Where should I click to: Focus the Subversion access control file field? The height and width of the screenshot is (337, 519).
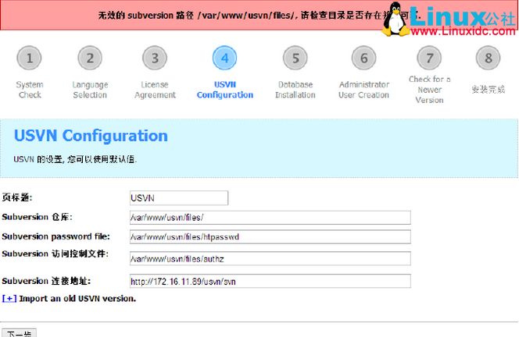(270, 258)
